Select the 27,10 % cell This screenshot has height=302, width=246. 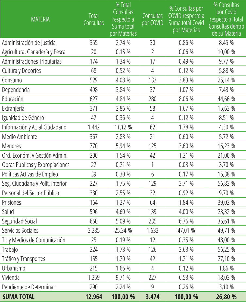(x=226, y=259)
